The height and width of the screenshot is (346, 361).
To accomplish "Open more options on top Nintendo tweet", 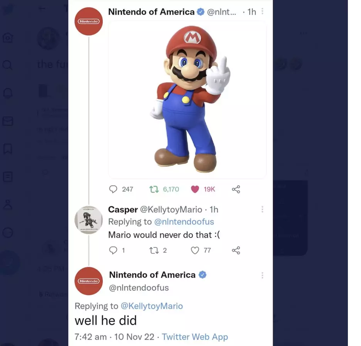I will click(262, 12).
